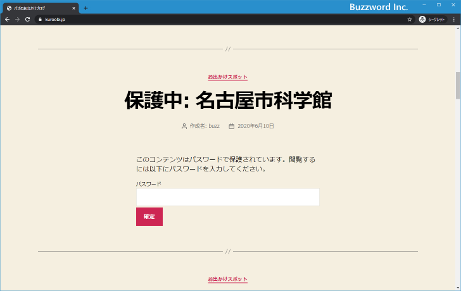
Task: Open the upper お出かけスポット category link
Action: point(227,77)
